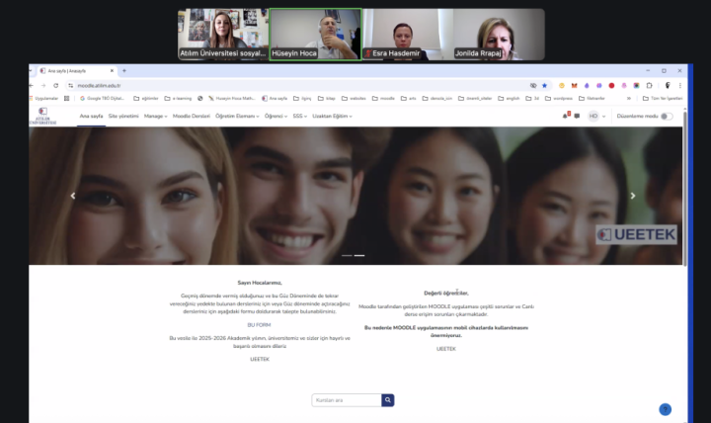Toggle Düzenleme modu switch
Viewport: 711px width, 423px height.
[667, 116]
